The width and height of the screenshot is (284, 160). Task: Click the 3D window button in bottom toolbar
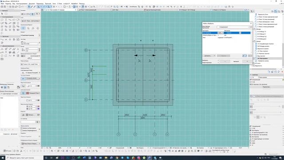pyautogui.click(x=8, y=151)
